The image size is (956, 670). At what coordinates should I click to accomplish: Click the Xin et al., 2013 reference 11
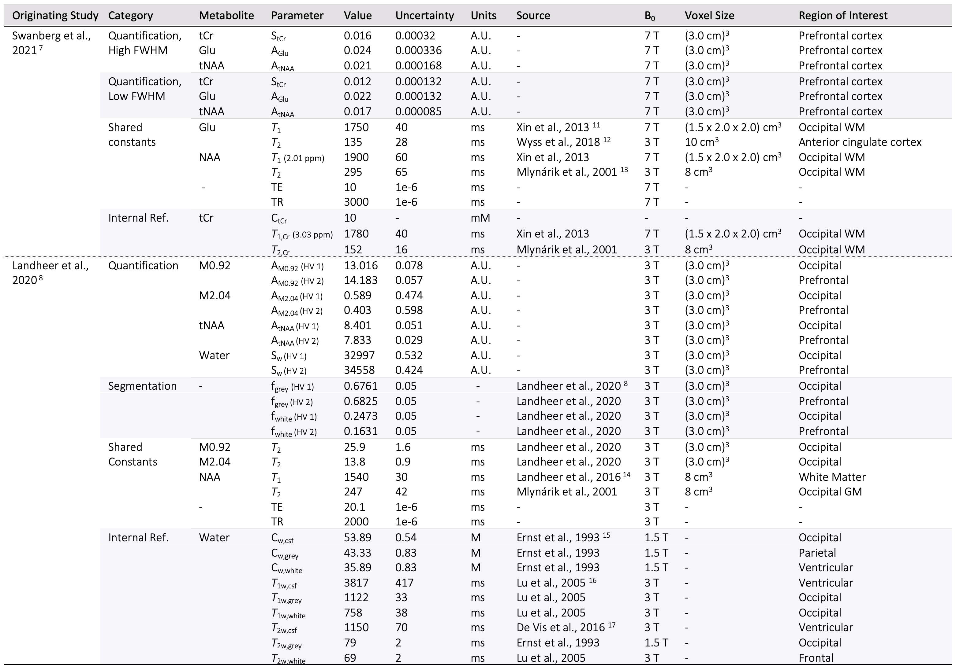tap(558, 128)
